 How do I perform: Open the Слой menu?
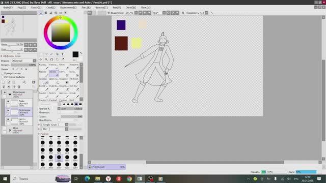[51, 8]
